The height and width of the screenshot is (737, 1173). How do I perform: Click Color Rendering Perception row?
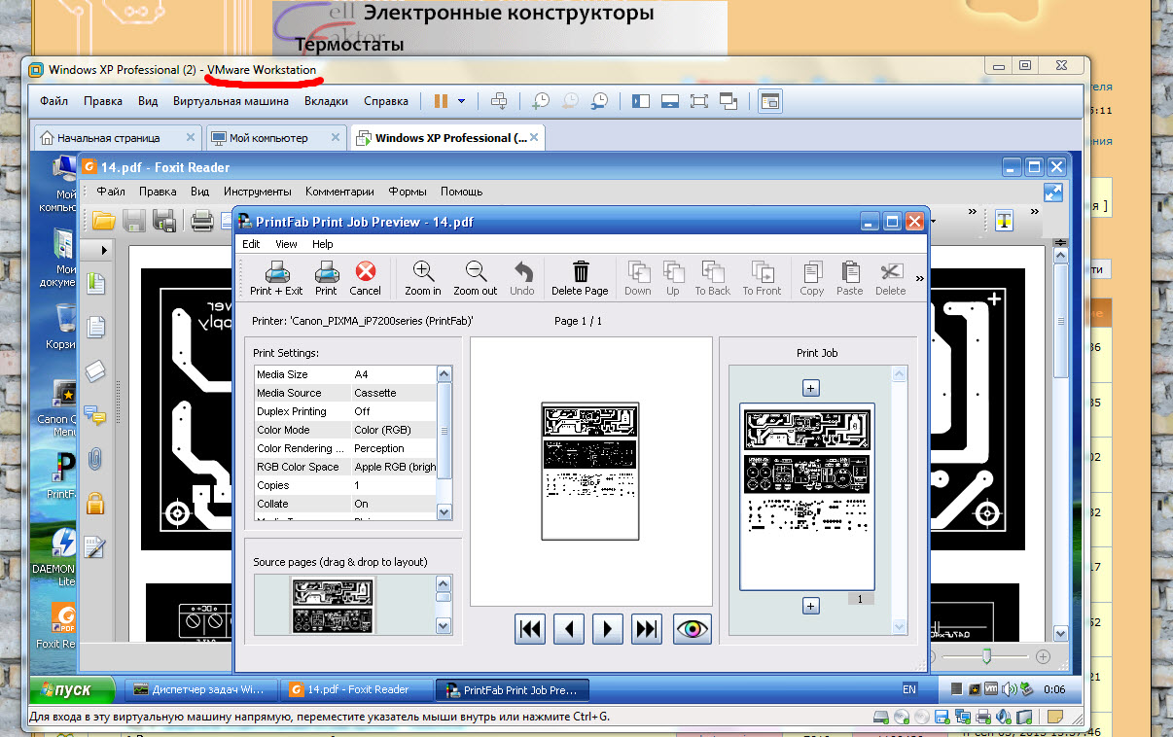pos(345,448)
